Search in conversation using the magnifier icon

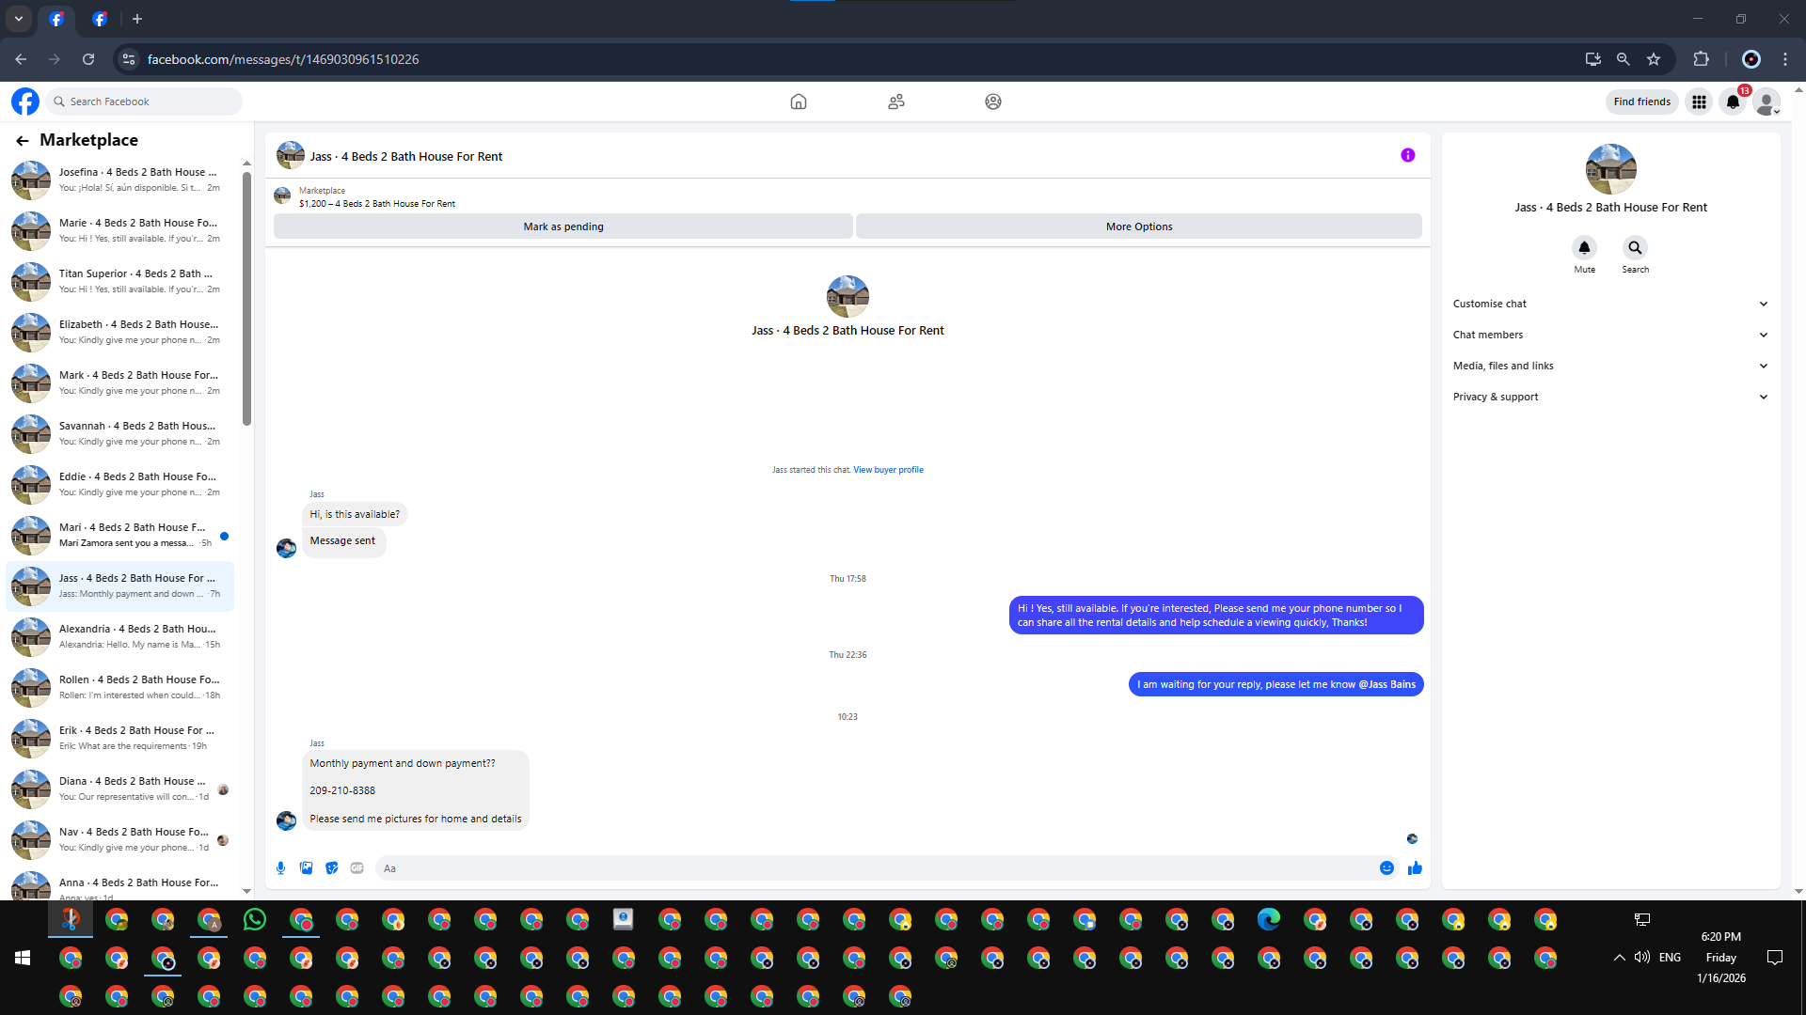[1635, 248]
